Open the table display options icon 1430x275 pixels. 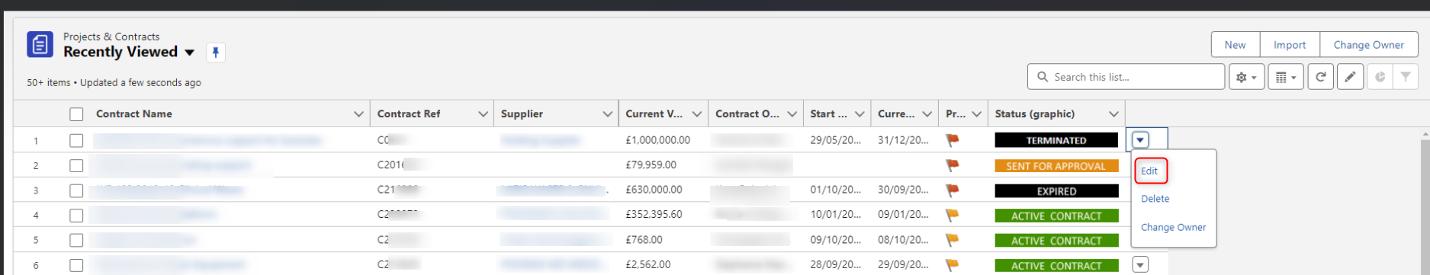coord(1286,77)
